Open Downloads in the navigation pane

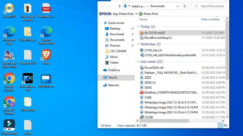[x=117, y=34]
